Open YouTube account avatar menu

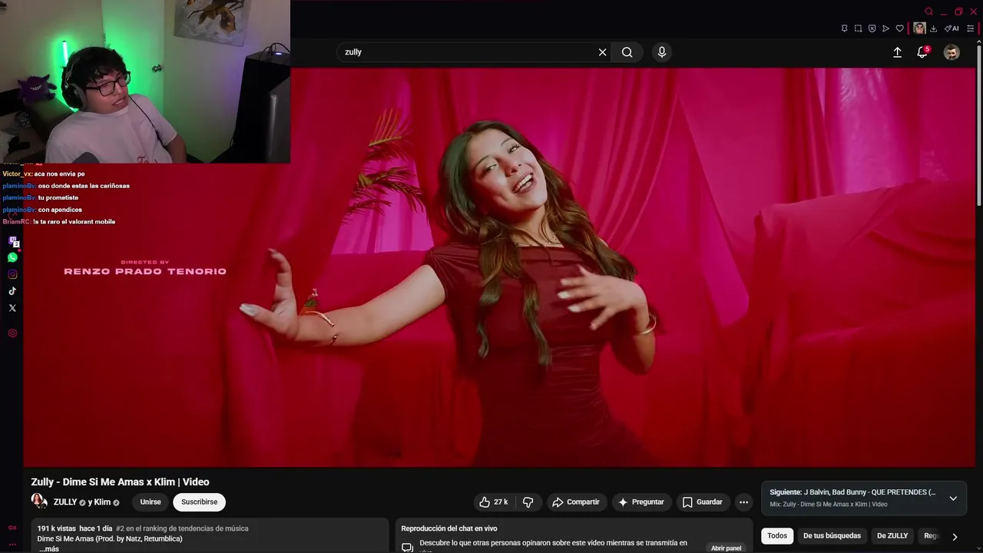tap(952, 52)
